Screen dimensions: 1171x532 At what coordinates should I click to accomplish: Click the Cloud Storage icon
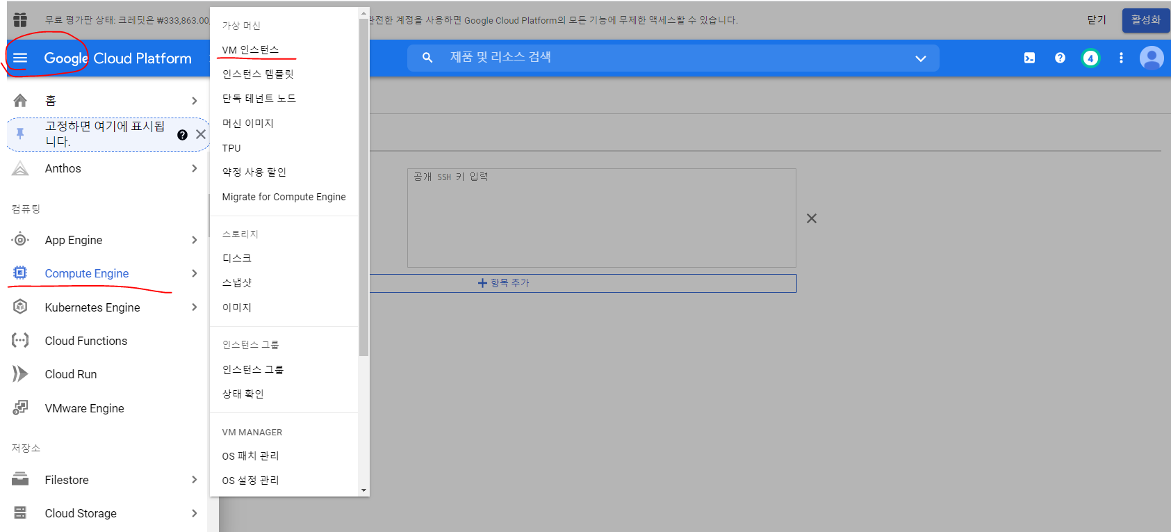point(20,513)
